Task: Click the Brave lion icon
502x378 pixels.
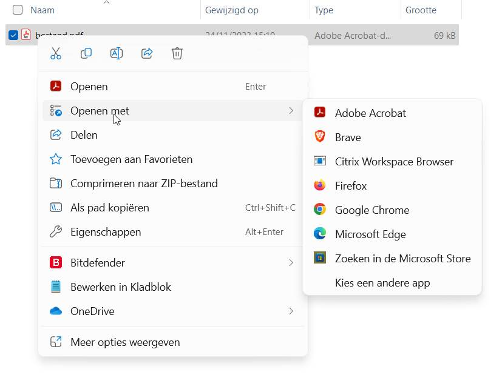Action: pos(320,137)
